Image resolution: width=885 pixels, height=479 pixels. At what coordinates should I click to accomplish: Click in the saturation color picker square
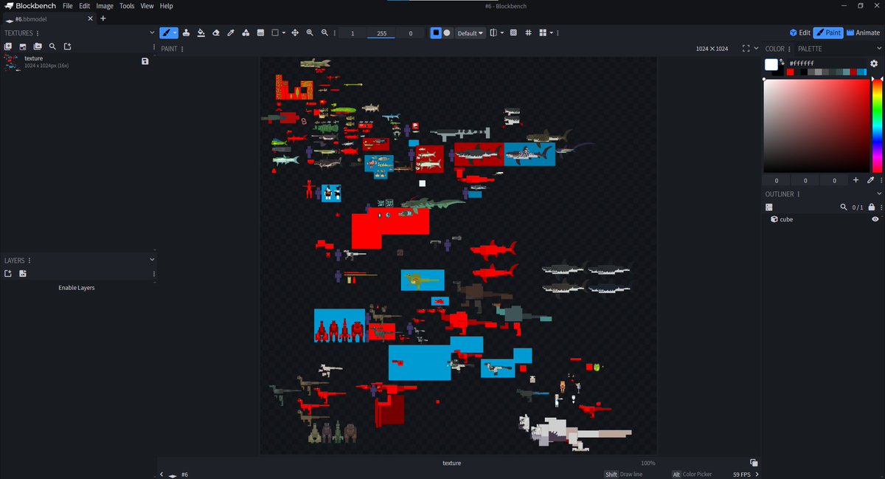tap(816, 125)
